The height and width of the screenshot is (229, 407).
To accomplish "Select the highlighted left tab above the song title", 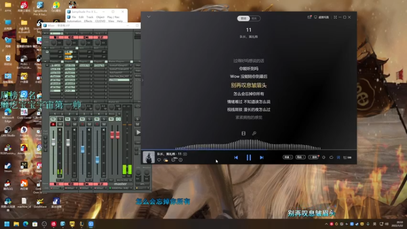I will point(244,18).
